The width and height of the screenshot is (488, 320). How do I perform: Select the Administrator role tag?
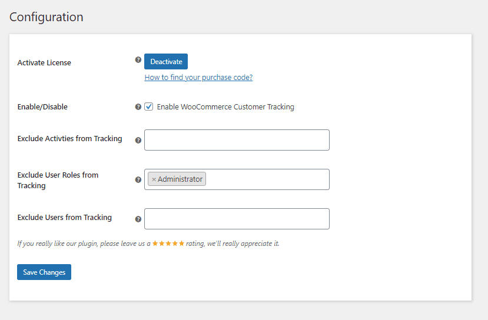[x=177, y=179]
